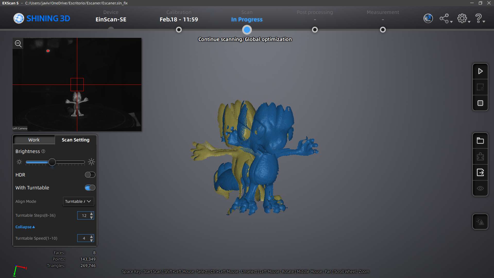The image size is (494, 278).
Task: Open the help question mark menu
Action: (480, 19)
